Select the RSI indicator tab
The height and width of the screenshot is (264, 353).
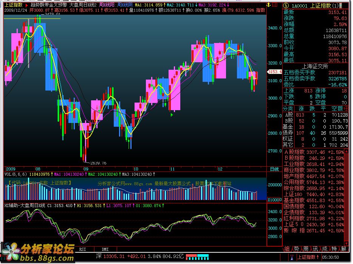pos(83,249)
